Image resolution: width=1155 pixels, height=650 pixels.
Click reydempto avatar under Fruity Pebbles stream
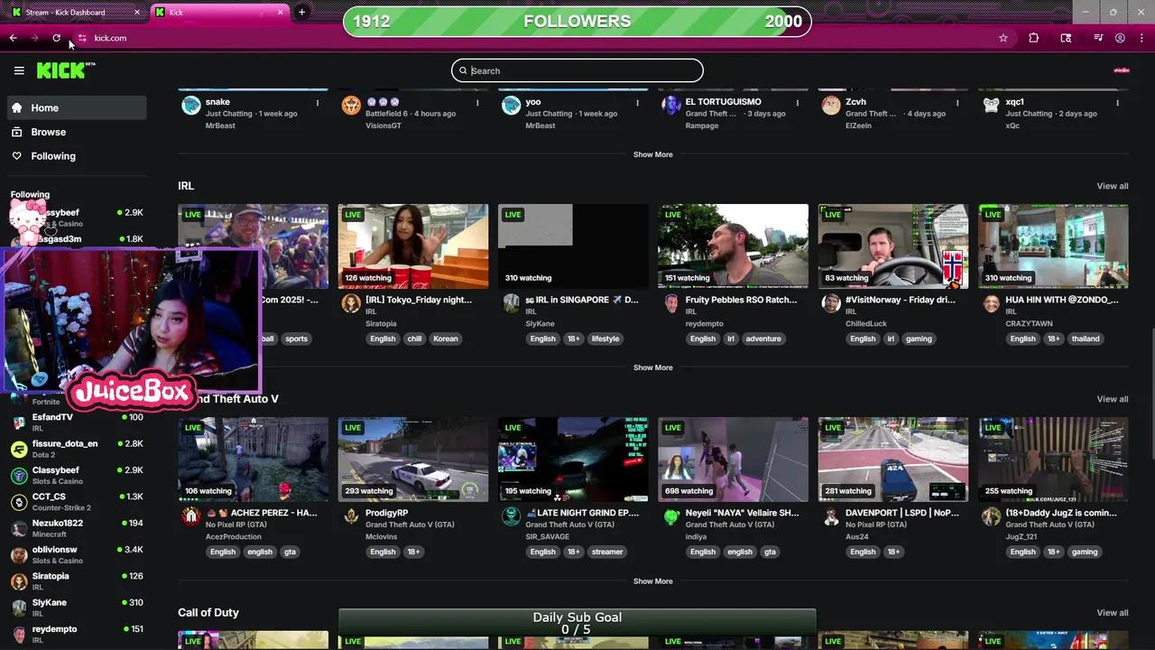coord(671,303)
